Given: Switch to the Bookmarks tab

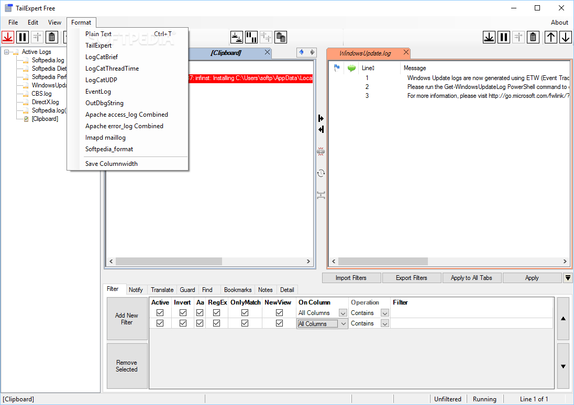Looking at the screenshot, I should click(x=238, y=290).
